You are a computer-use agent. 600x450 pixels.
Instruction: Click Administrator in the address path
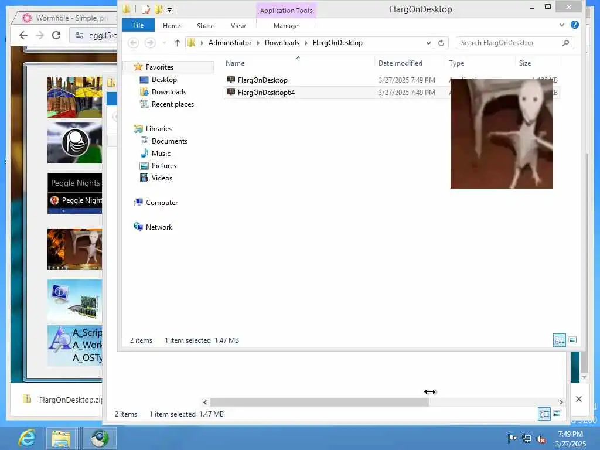(230, 43)
